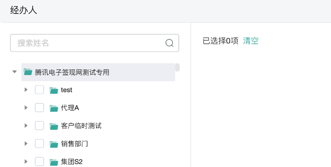Screen dimensions: 331x167
Task: Click the 搜索姓名 search input field
Action: tap(95, 43)
